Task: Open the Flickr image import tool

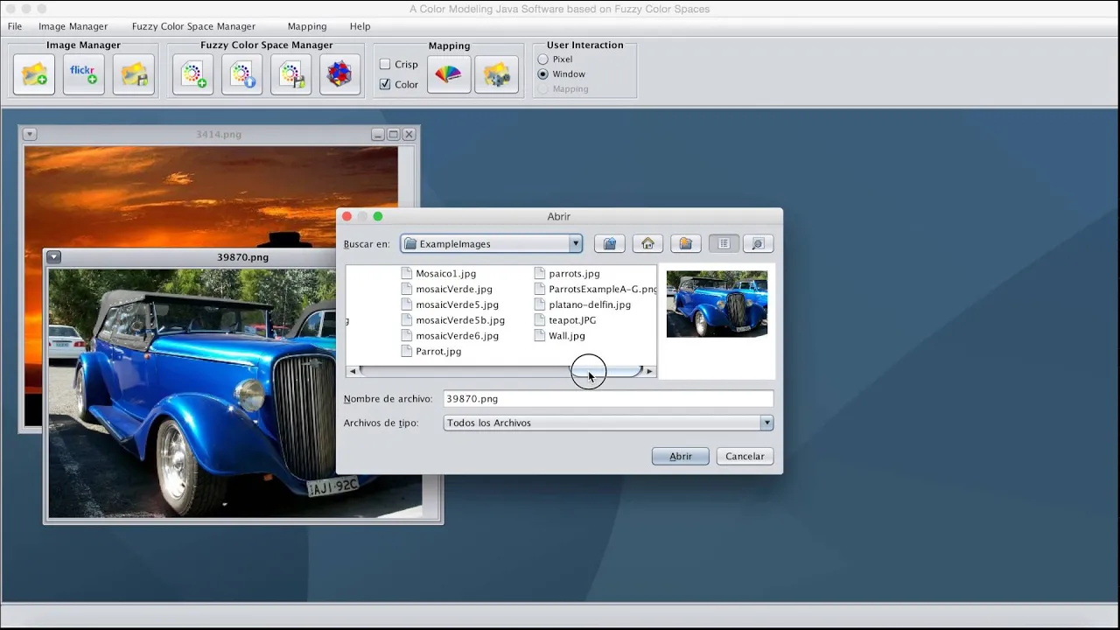Action: (84, 74)
